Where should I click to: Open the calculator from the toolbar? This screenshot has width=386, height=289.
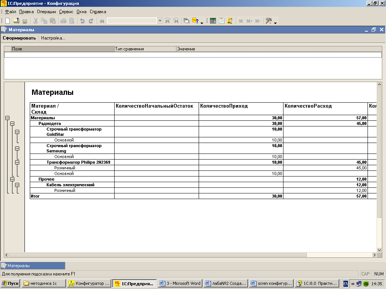[213, 21]
